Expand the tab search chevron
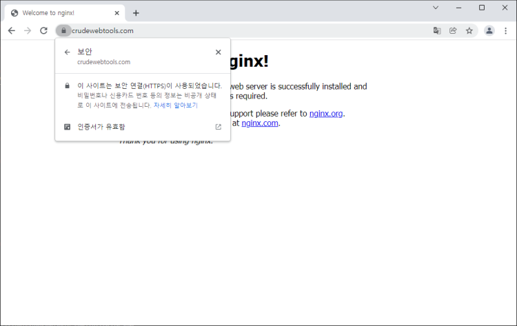517x326 pixels. pos(436,8)
